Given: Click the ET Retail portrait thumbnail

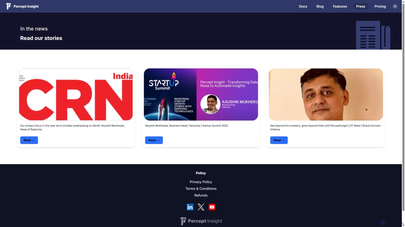Looking at the screenshot, I should pyautogui.click(x=326, y=95).
